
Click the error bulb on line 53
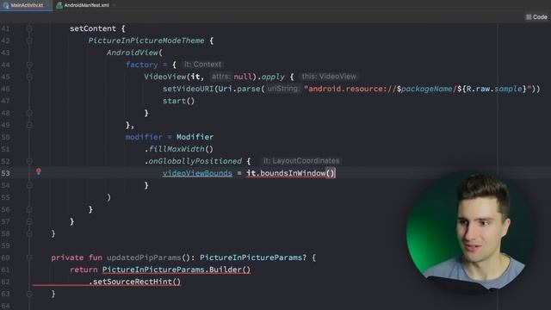[39, 171]
